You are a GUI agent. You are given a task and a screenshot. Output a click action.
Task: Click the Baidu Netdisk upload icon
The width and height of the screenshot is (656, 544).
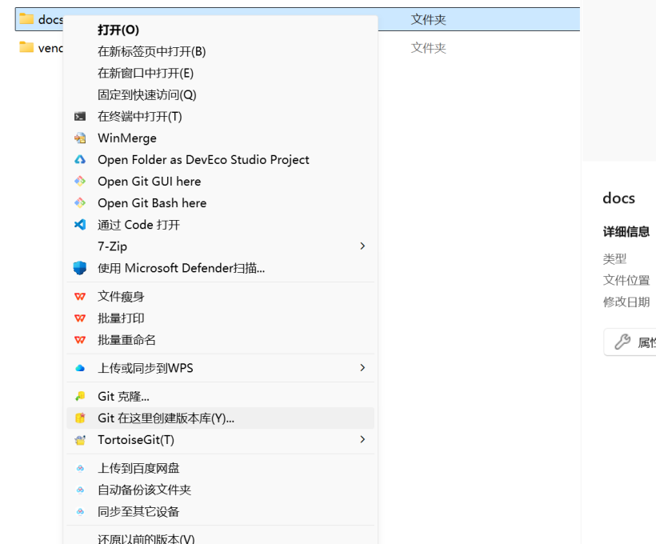coord(80,468)
